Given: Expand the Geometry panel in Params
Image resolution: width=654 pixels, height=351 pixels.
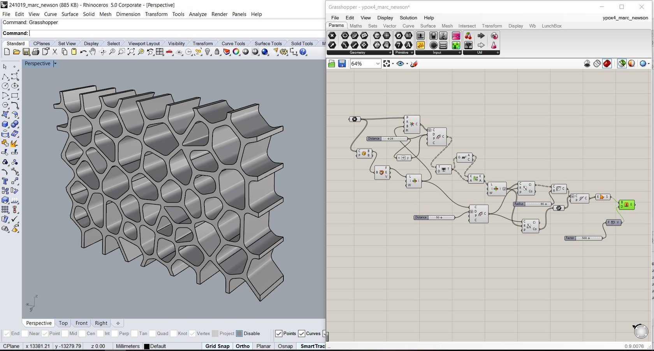Looking at the screenshot, I should [x=390, y=53].
